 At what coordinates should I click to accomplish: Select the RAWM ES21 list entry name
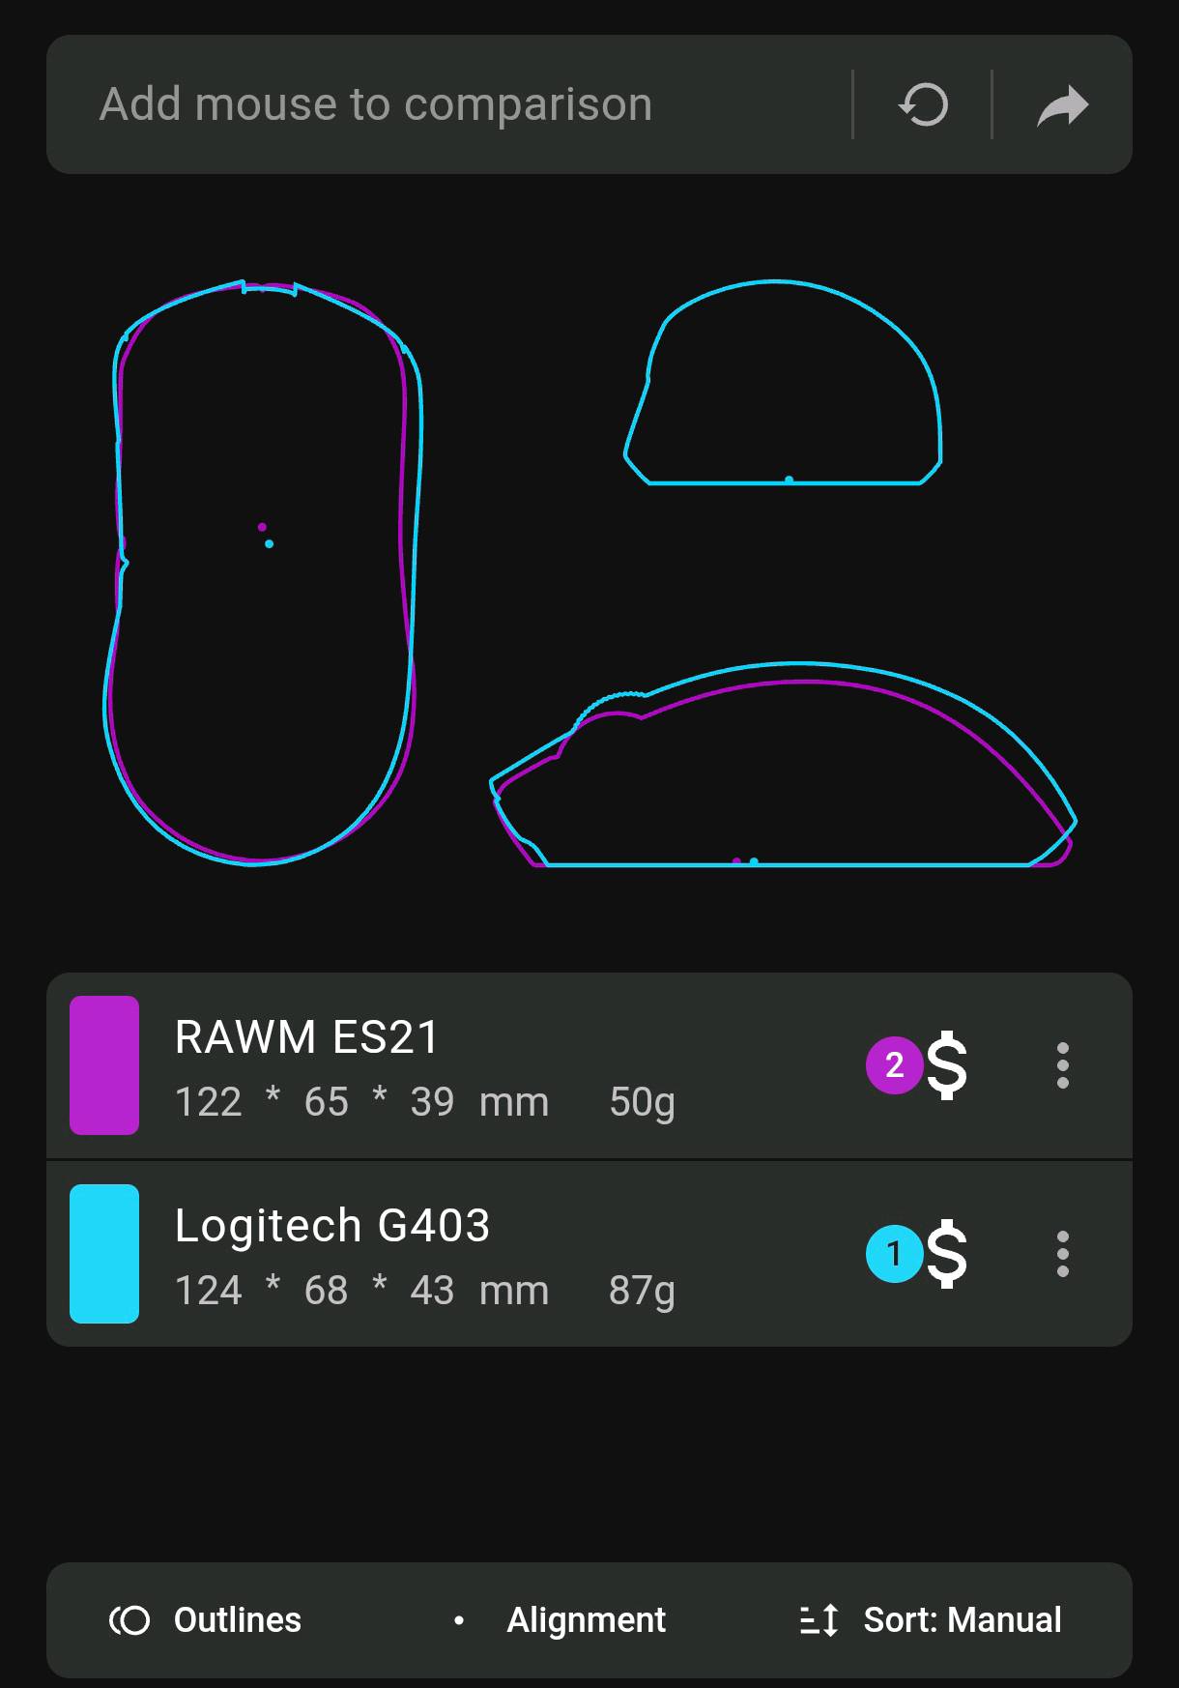(x=307, y=1037)
